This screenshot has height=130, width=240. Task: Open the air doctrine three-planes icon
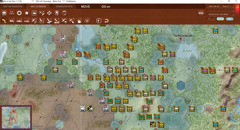coord(42,13)
